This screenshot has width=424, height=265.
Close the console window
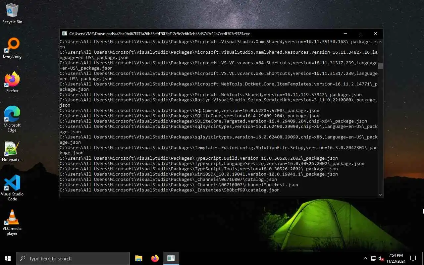[376, 33]
